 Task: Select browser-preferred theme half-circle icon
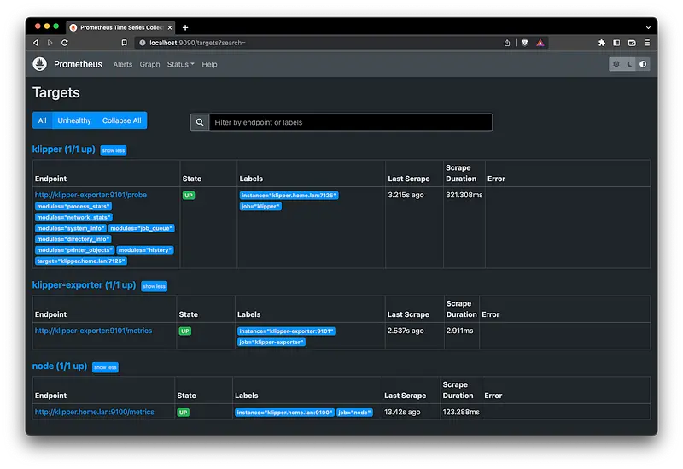(643, 64)
